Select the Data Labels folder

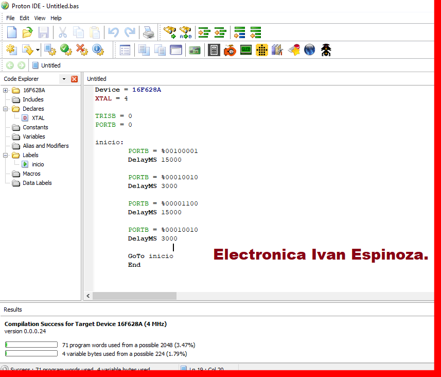(32, 183)
